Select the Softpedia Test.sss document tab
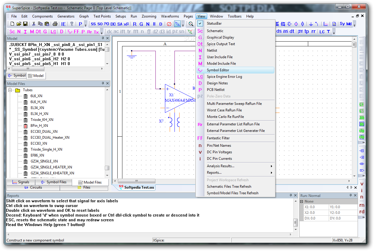374x251 pixels. 137,187
